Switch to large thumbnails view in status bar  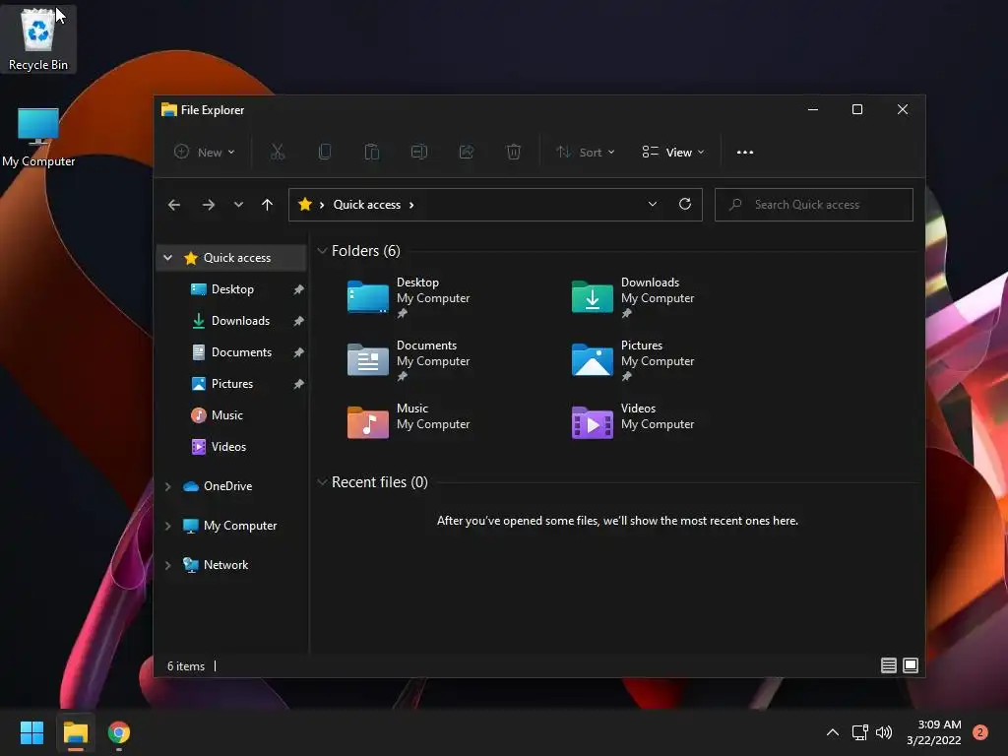(x=911, y=665)
